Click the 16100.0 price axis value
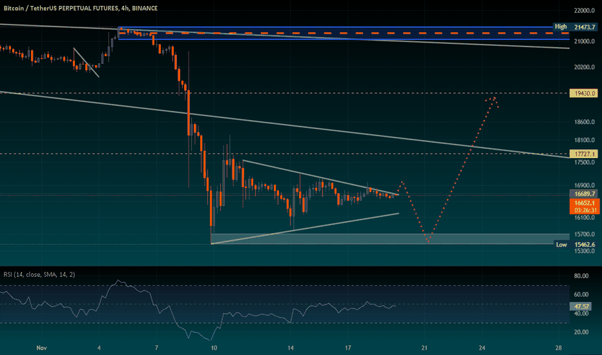 pyautogui.click(x=585, y=218)
